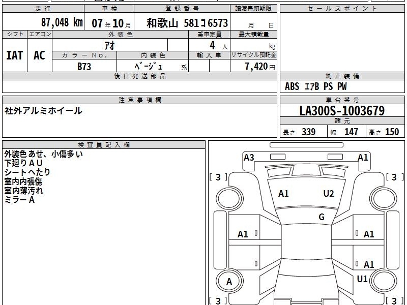Click the 後日発送部品 header

[140, 76]
